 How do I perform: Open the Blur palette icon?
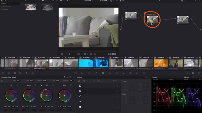[123, 73]
